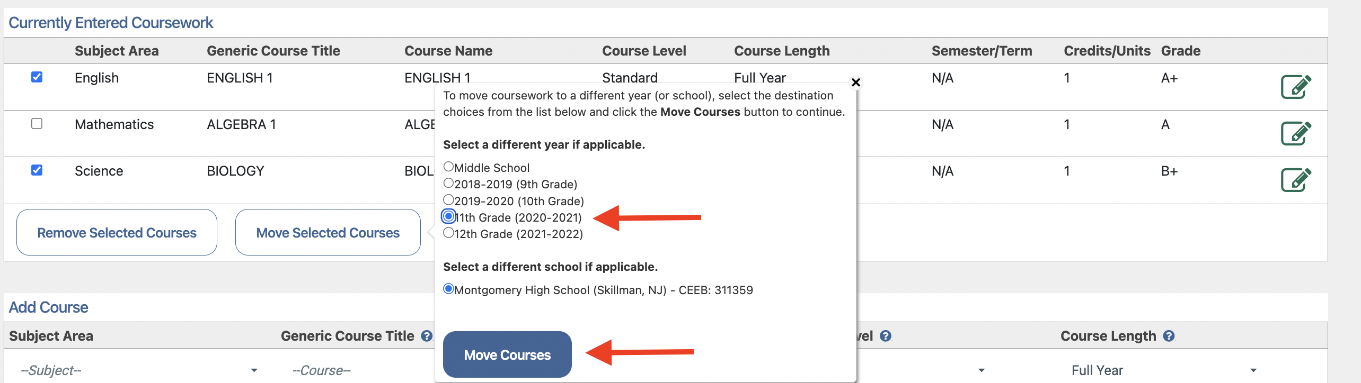Choose 2018-2019 (9th Grade) option

[x=449, y=184]
